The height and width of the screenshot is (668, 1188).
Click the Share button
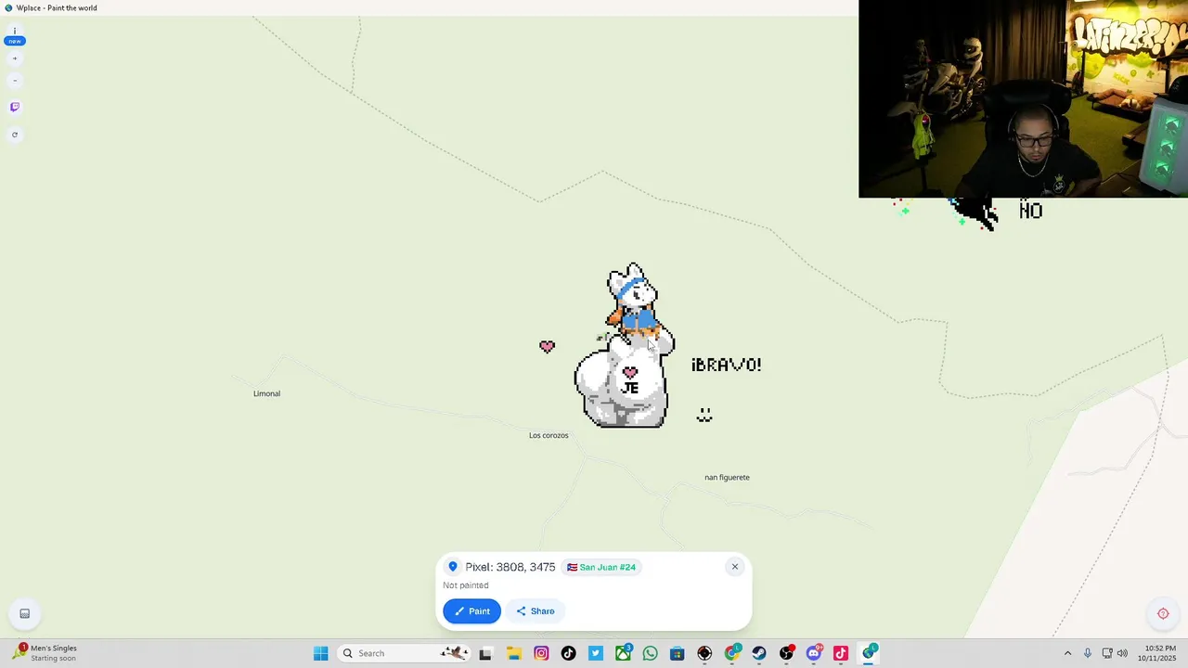point(536,611)
